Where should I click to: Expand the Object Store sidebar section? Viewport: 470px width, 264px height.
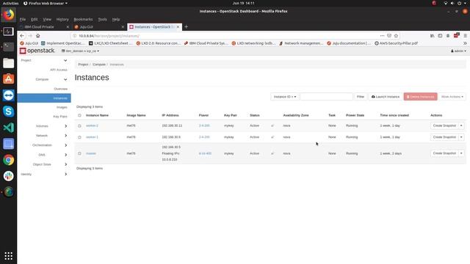pos(44,164)
